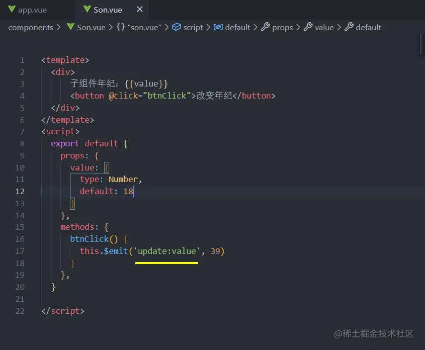
Task: Click the wrench icon before value
Action: [308, 27]
